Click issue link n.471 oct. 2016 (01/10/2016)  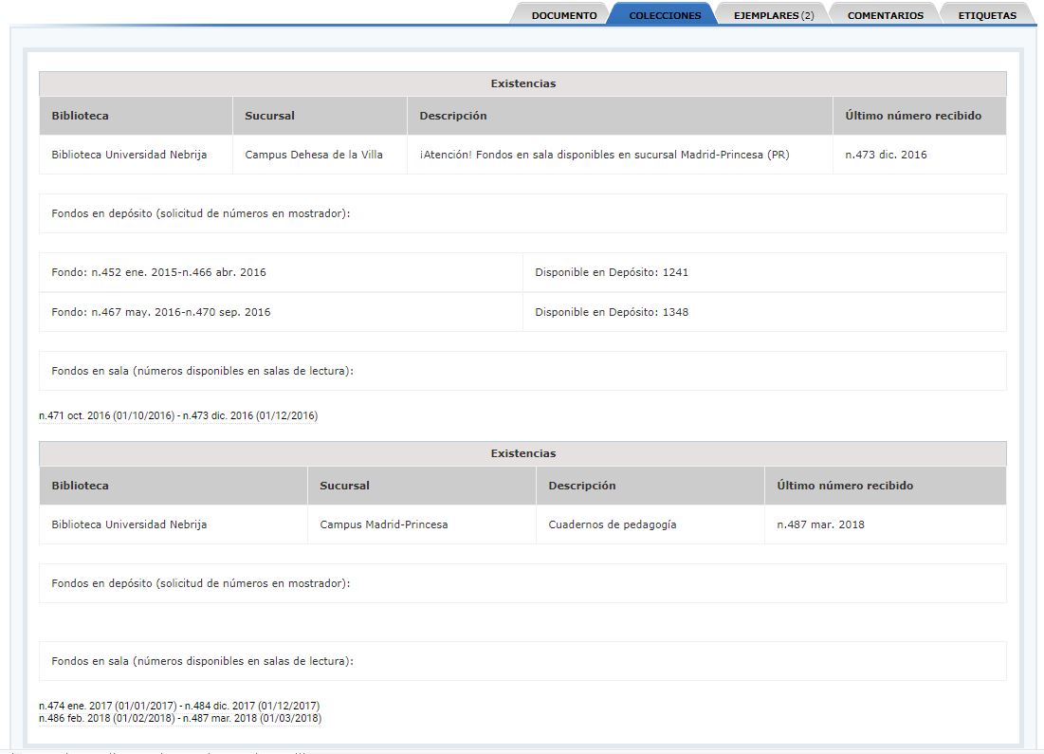click(x=106, y=416)
